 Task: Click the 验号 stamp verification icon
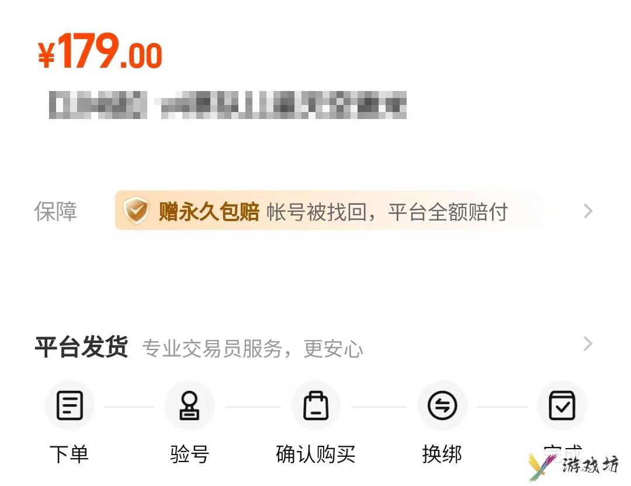point(189,405)
